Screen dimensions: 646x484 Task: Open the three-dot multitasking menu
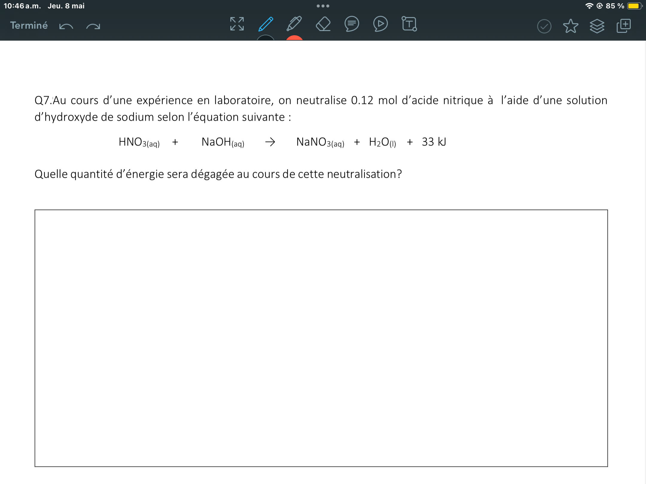click(x=323, y=6)
